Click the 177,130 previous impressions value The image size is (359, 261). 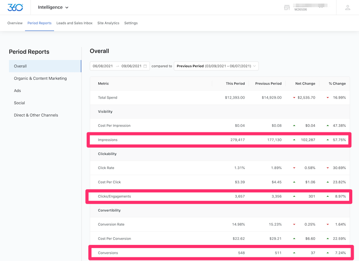tap(275, 140)
